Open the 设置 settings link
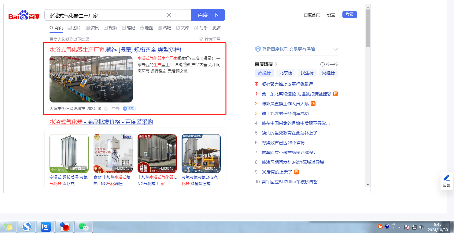The width and height of the screenshot is (454, 233). (331, 15)
